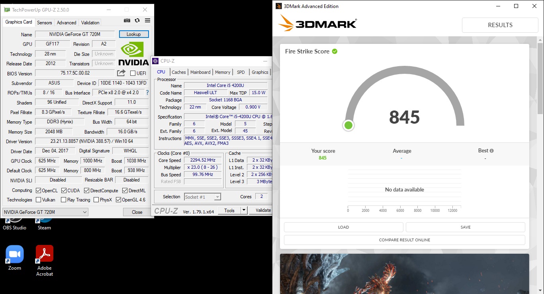The width and height of the screenshot is (544, 294).
Task: Click the Fire Strike scene thumbnail image
Action: point(405,274)
